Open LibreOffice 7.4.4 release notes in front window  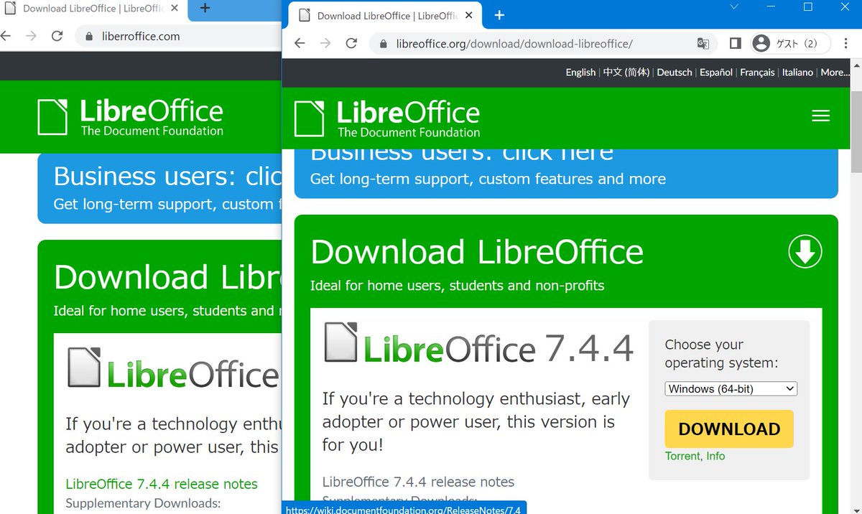(x=418, y=482)
